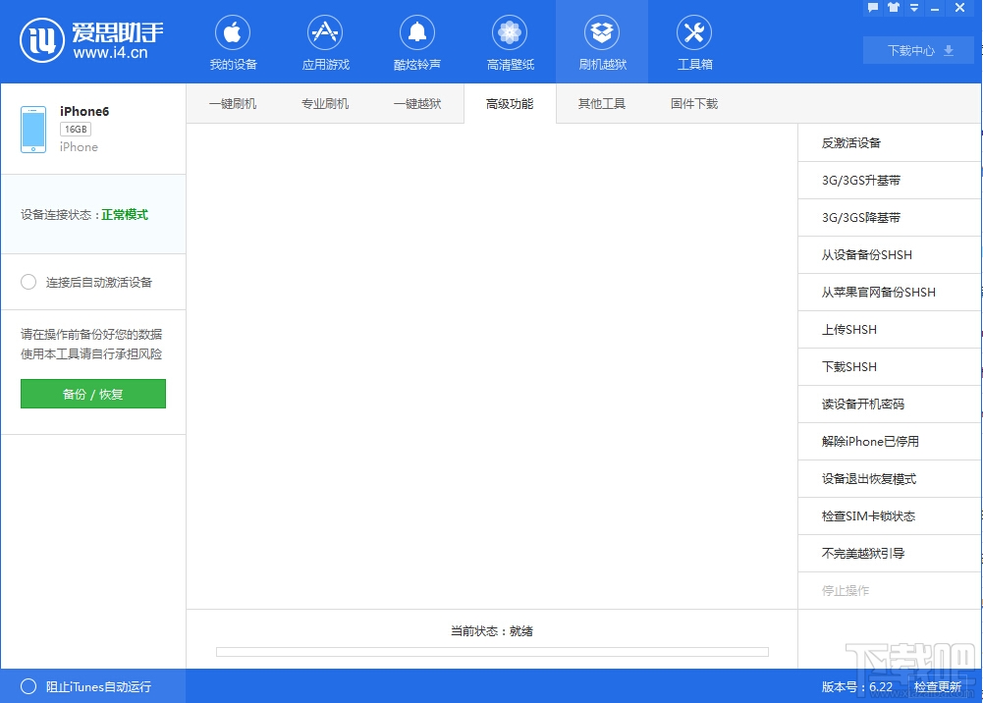Click the green 备份/恢复 button

pyautogui.click(x=92, y=393)
